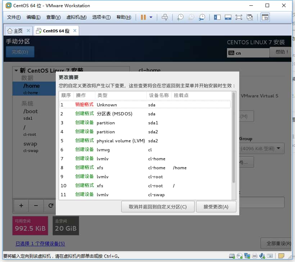Viewport: 295px width, 262px height.
Task: Click the sound card status icon
Action: 262,256
